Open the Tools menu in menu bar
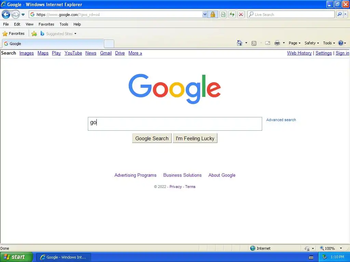This screenshot has height=262, width=350. [x=64, y=24]
